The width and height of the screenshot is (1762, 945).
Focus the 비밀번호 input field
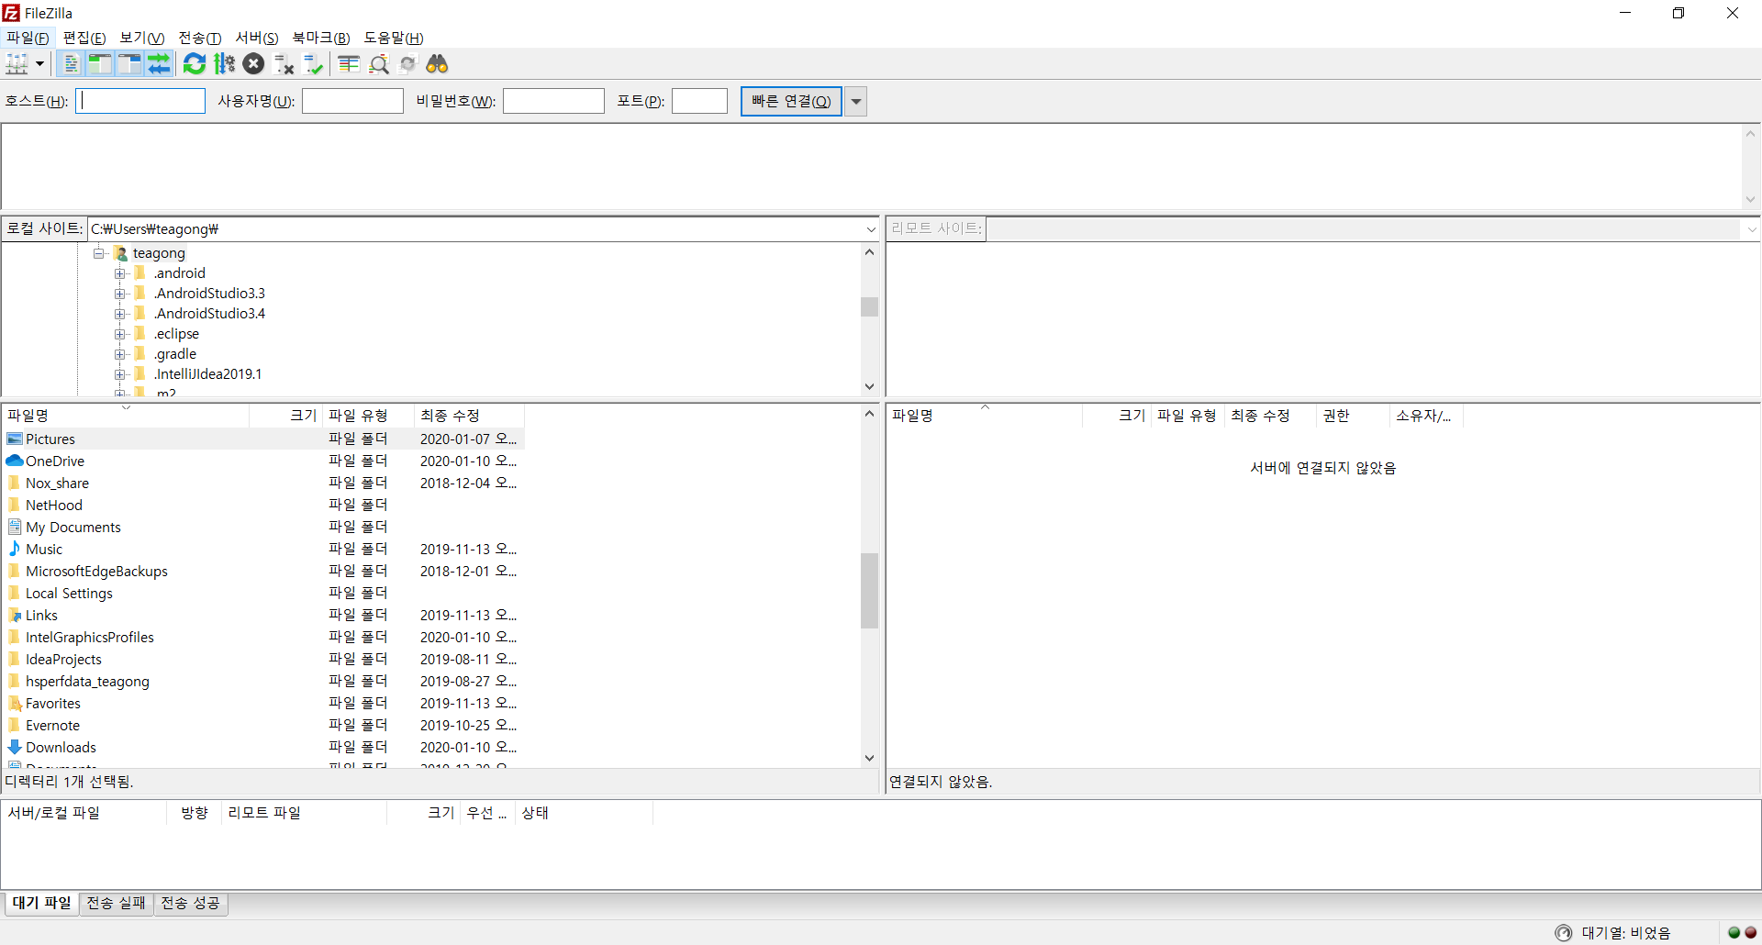point(554,101)
